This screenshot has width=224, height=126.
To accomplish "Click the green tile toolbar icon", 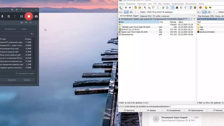I will (x=195, y=8).
